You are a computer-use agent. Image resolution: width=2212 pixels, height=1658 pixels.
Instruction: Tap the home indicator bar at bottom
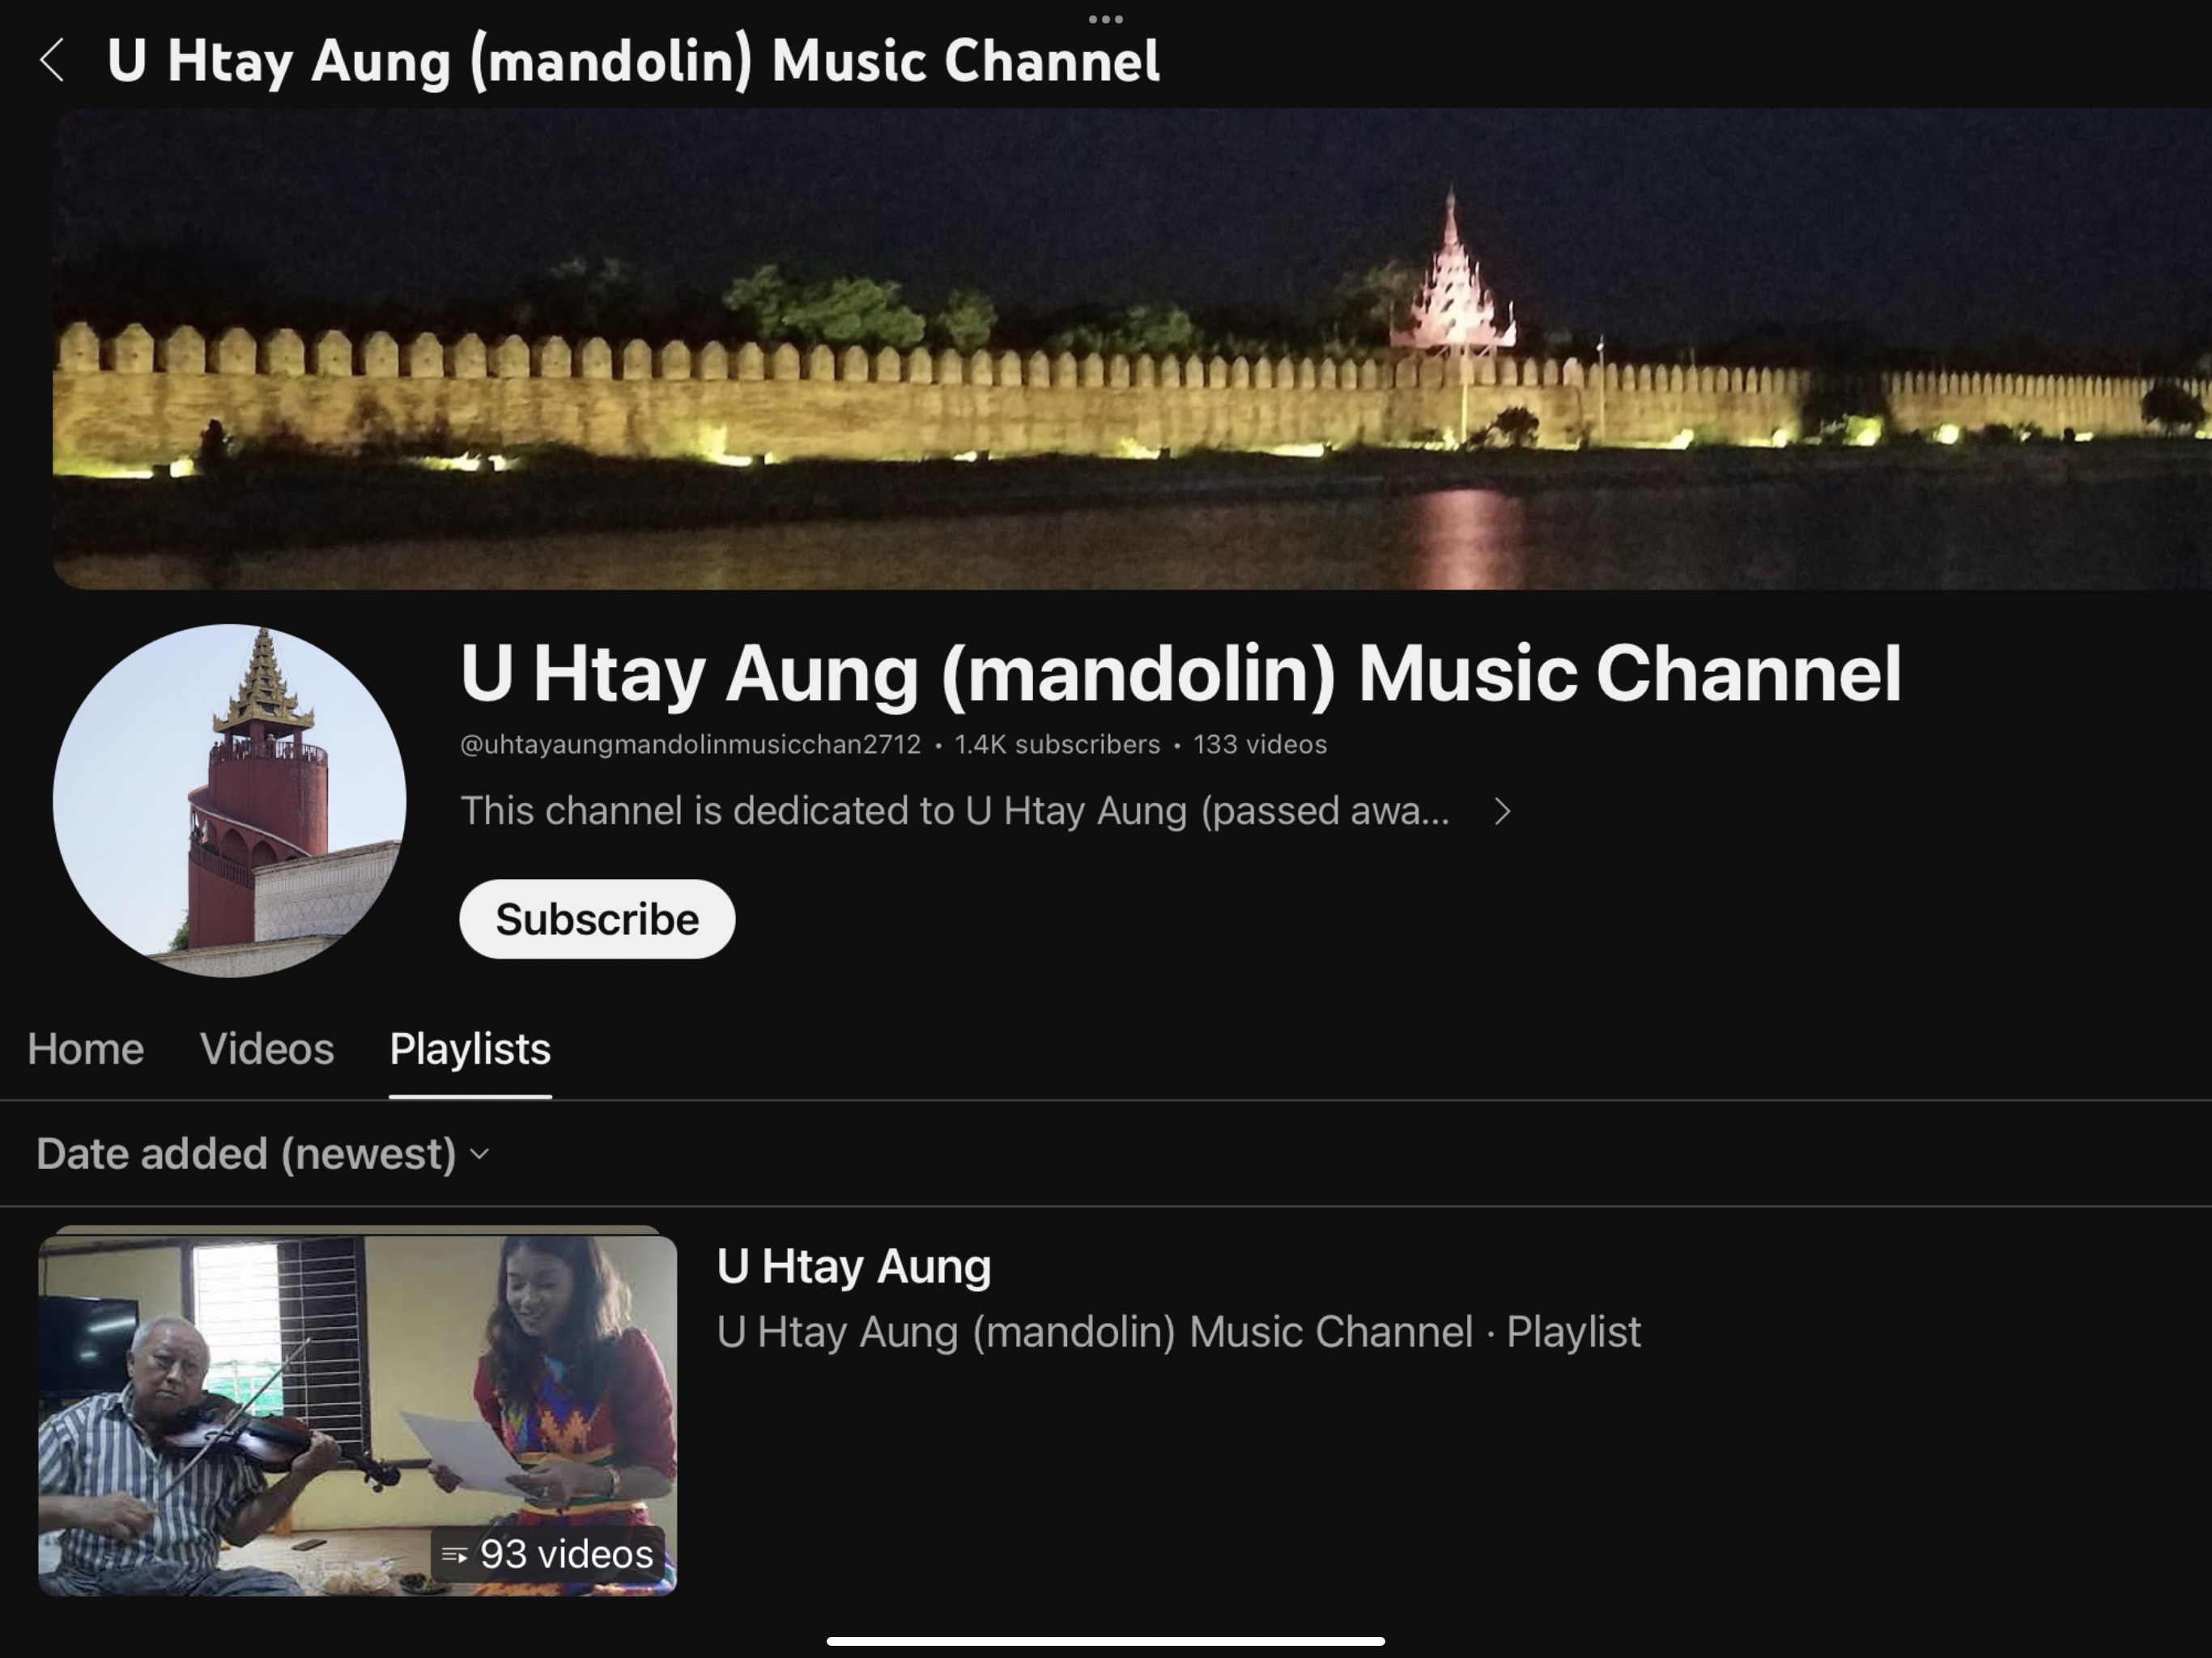pos(1105,1641)
